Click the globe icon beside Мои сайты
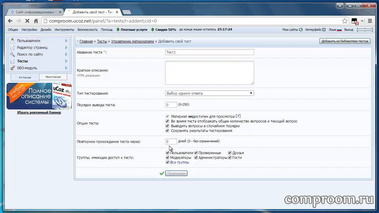 (x=301, y=30)
